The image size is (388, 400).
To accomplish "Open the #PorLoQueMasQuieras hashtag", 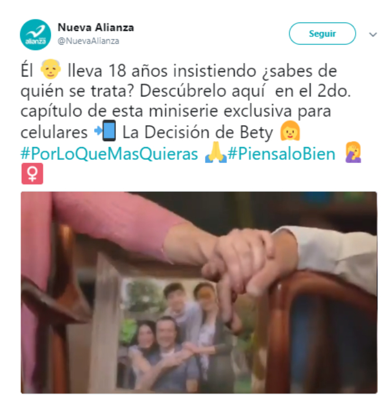I will (x=109, y=154).
